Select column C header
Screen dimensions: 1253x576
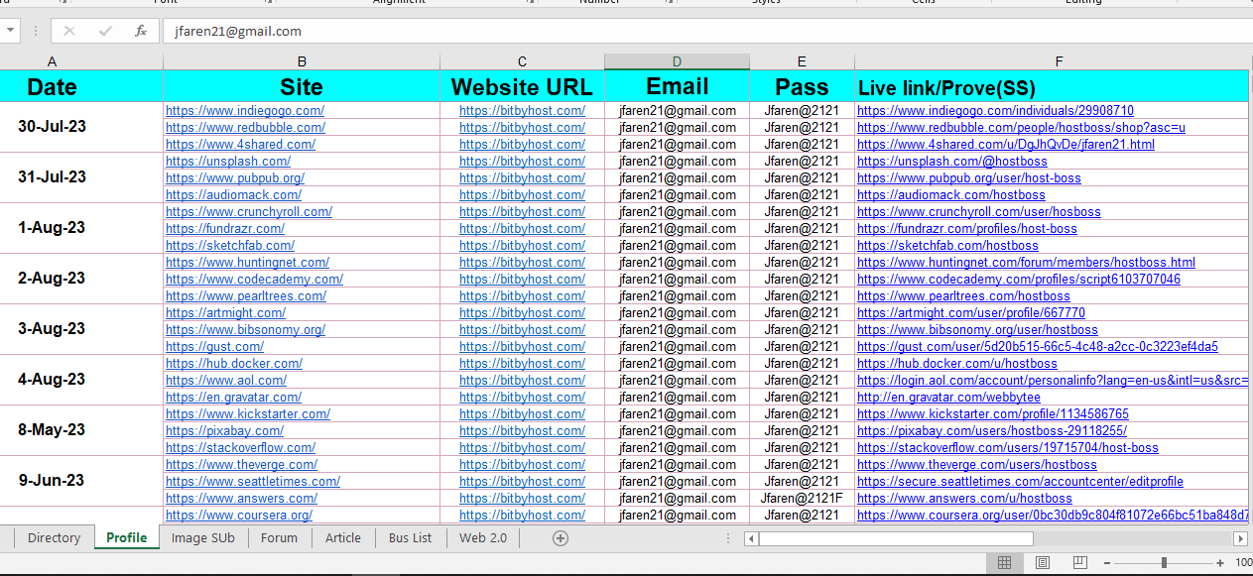522,61
